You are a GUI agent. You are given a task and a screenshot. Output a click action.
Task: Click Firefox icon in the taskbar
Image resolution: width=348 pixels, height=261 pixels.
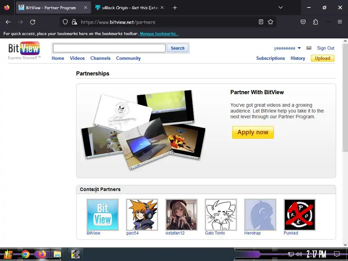click(x=42, y=254)
